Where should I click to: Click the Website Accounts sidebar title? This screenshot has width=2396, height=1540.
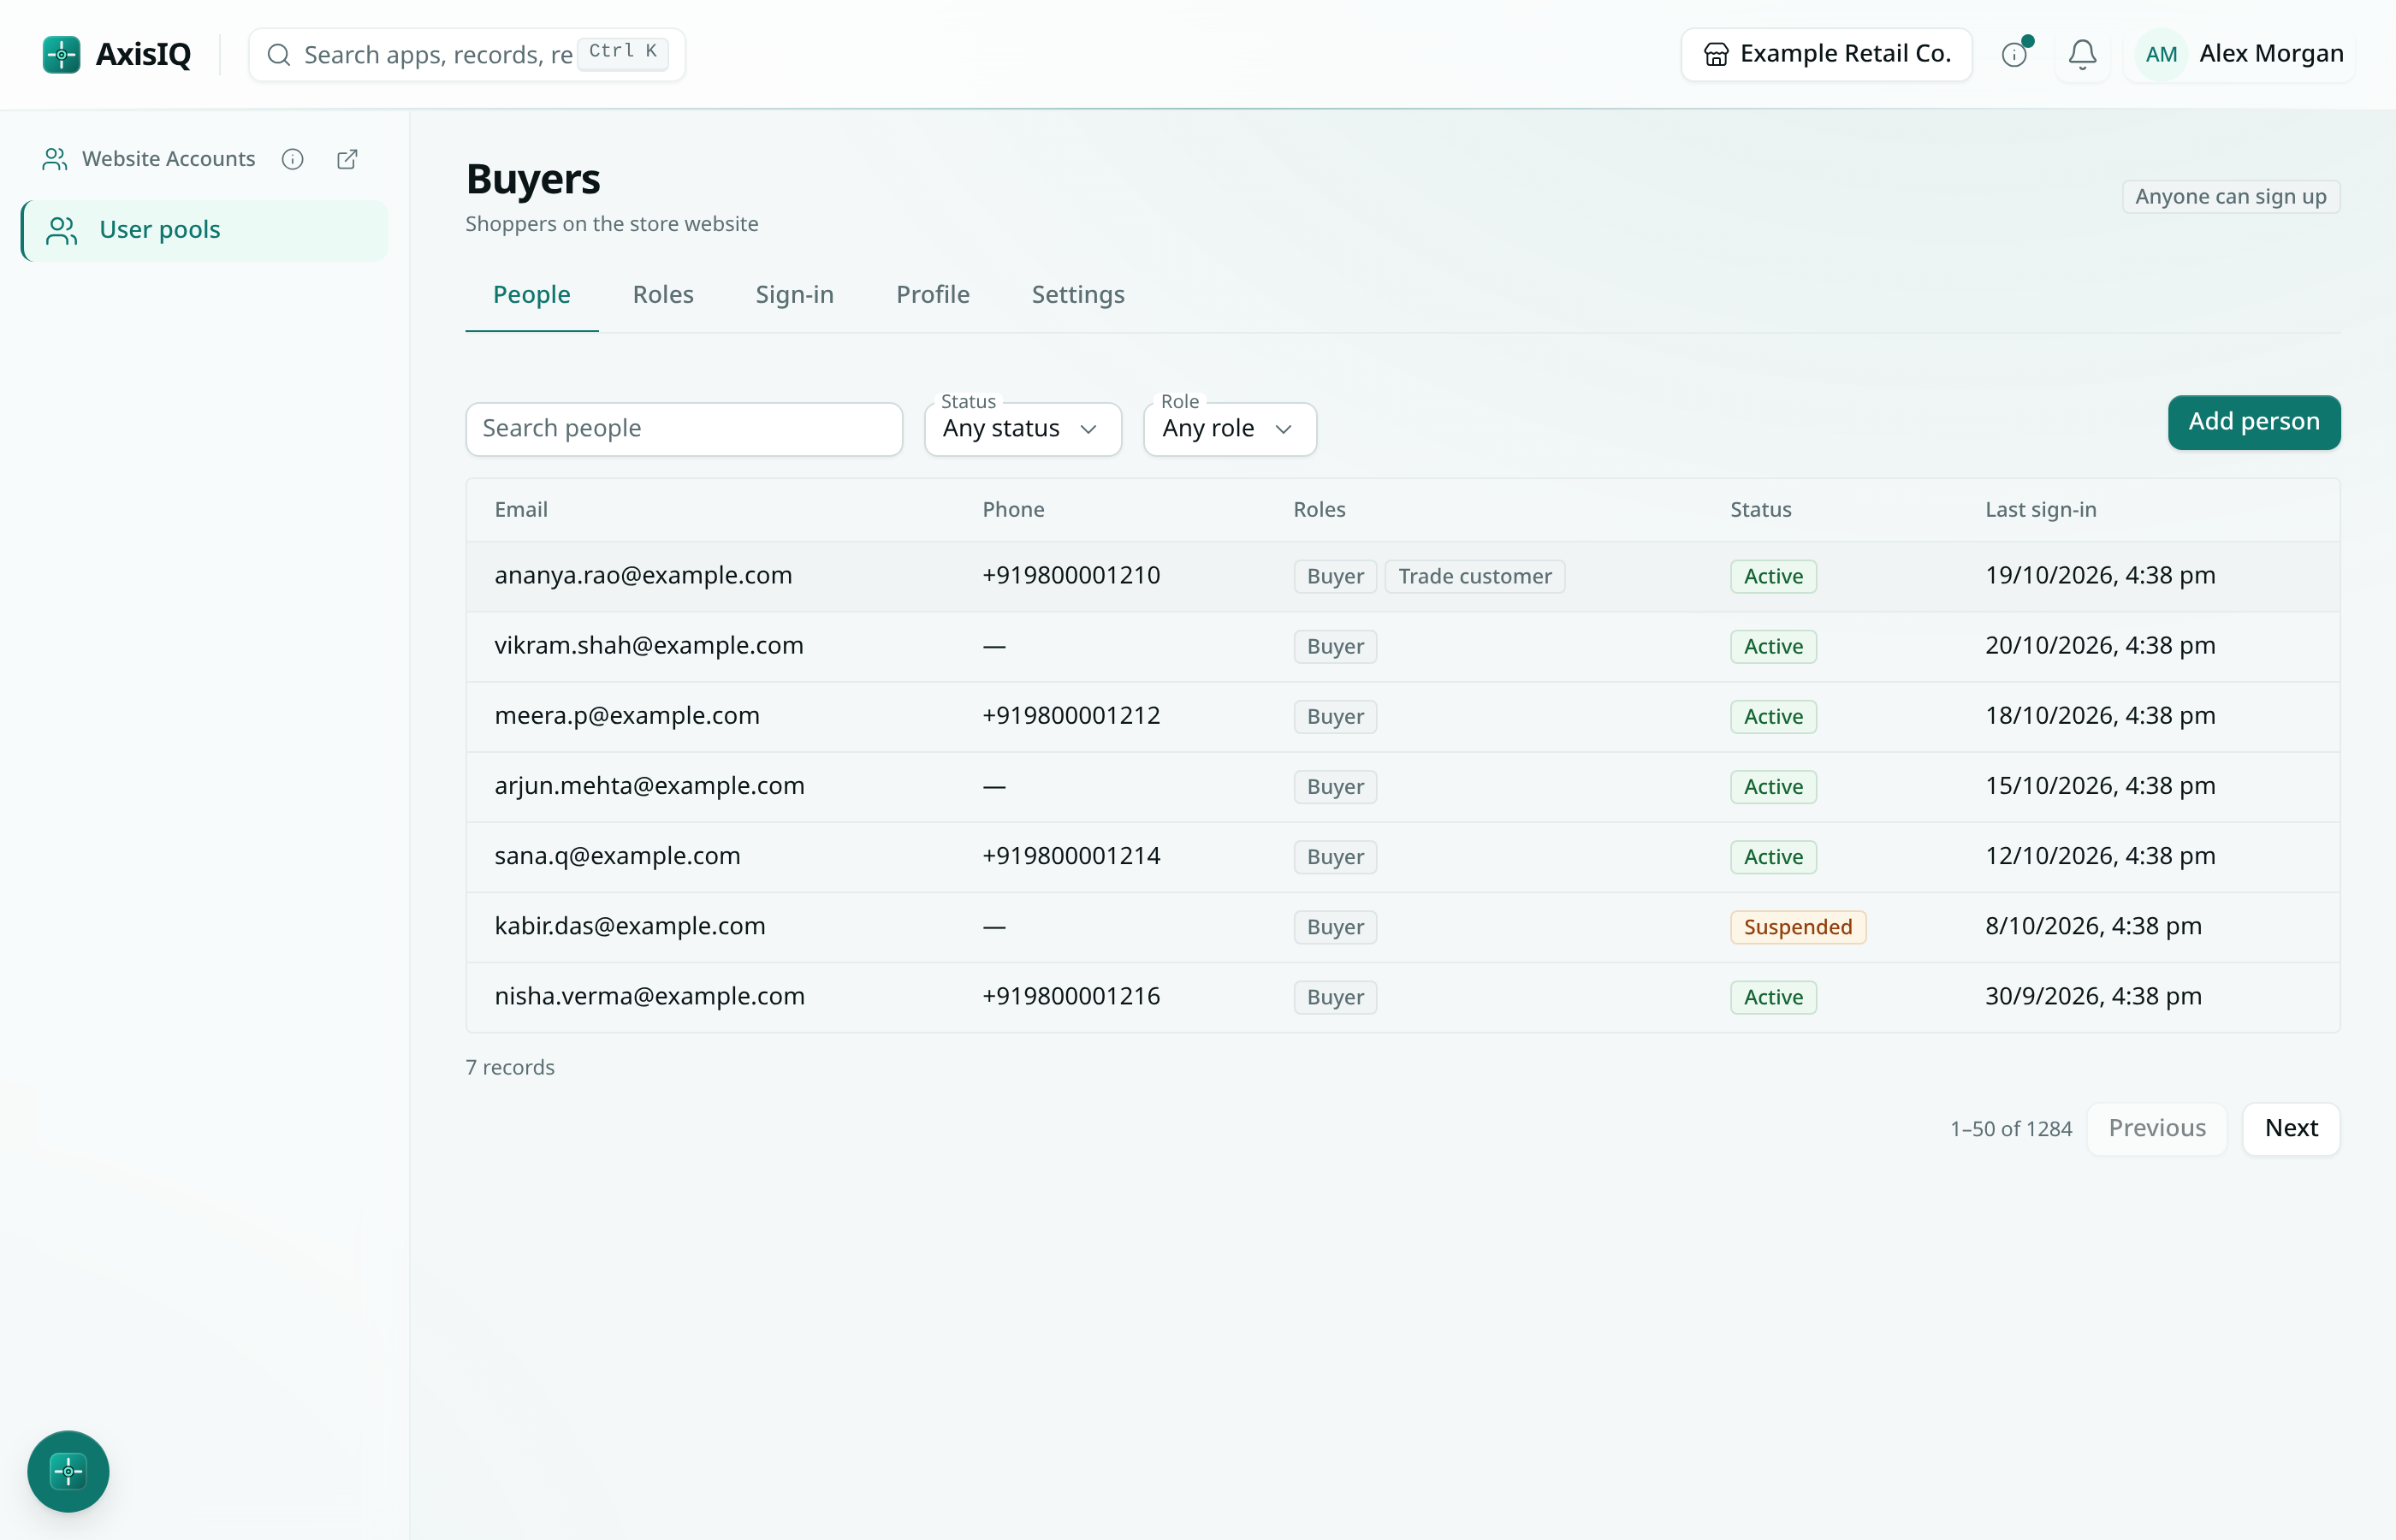tap(168, 159)
